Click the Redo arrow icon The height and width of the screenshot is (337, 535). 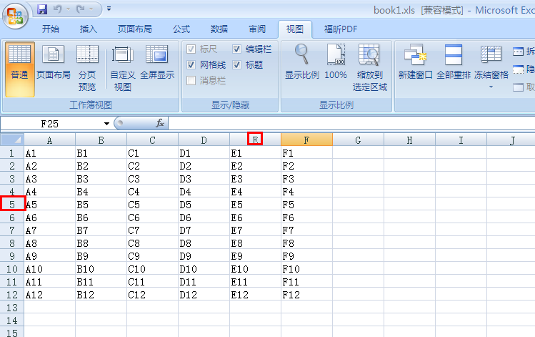tap(81, 9)
